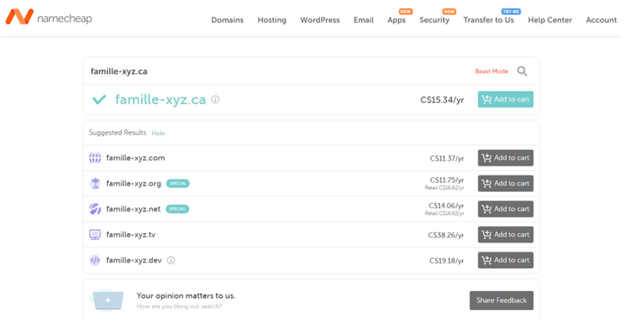
Task: Open the Security menu
Action: pyautogui.click(x=435, y=20)
